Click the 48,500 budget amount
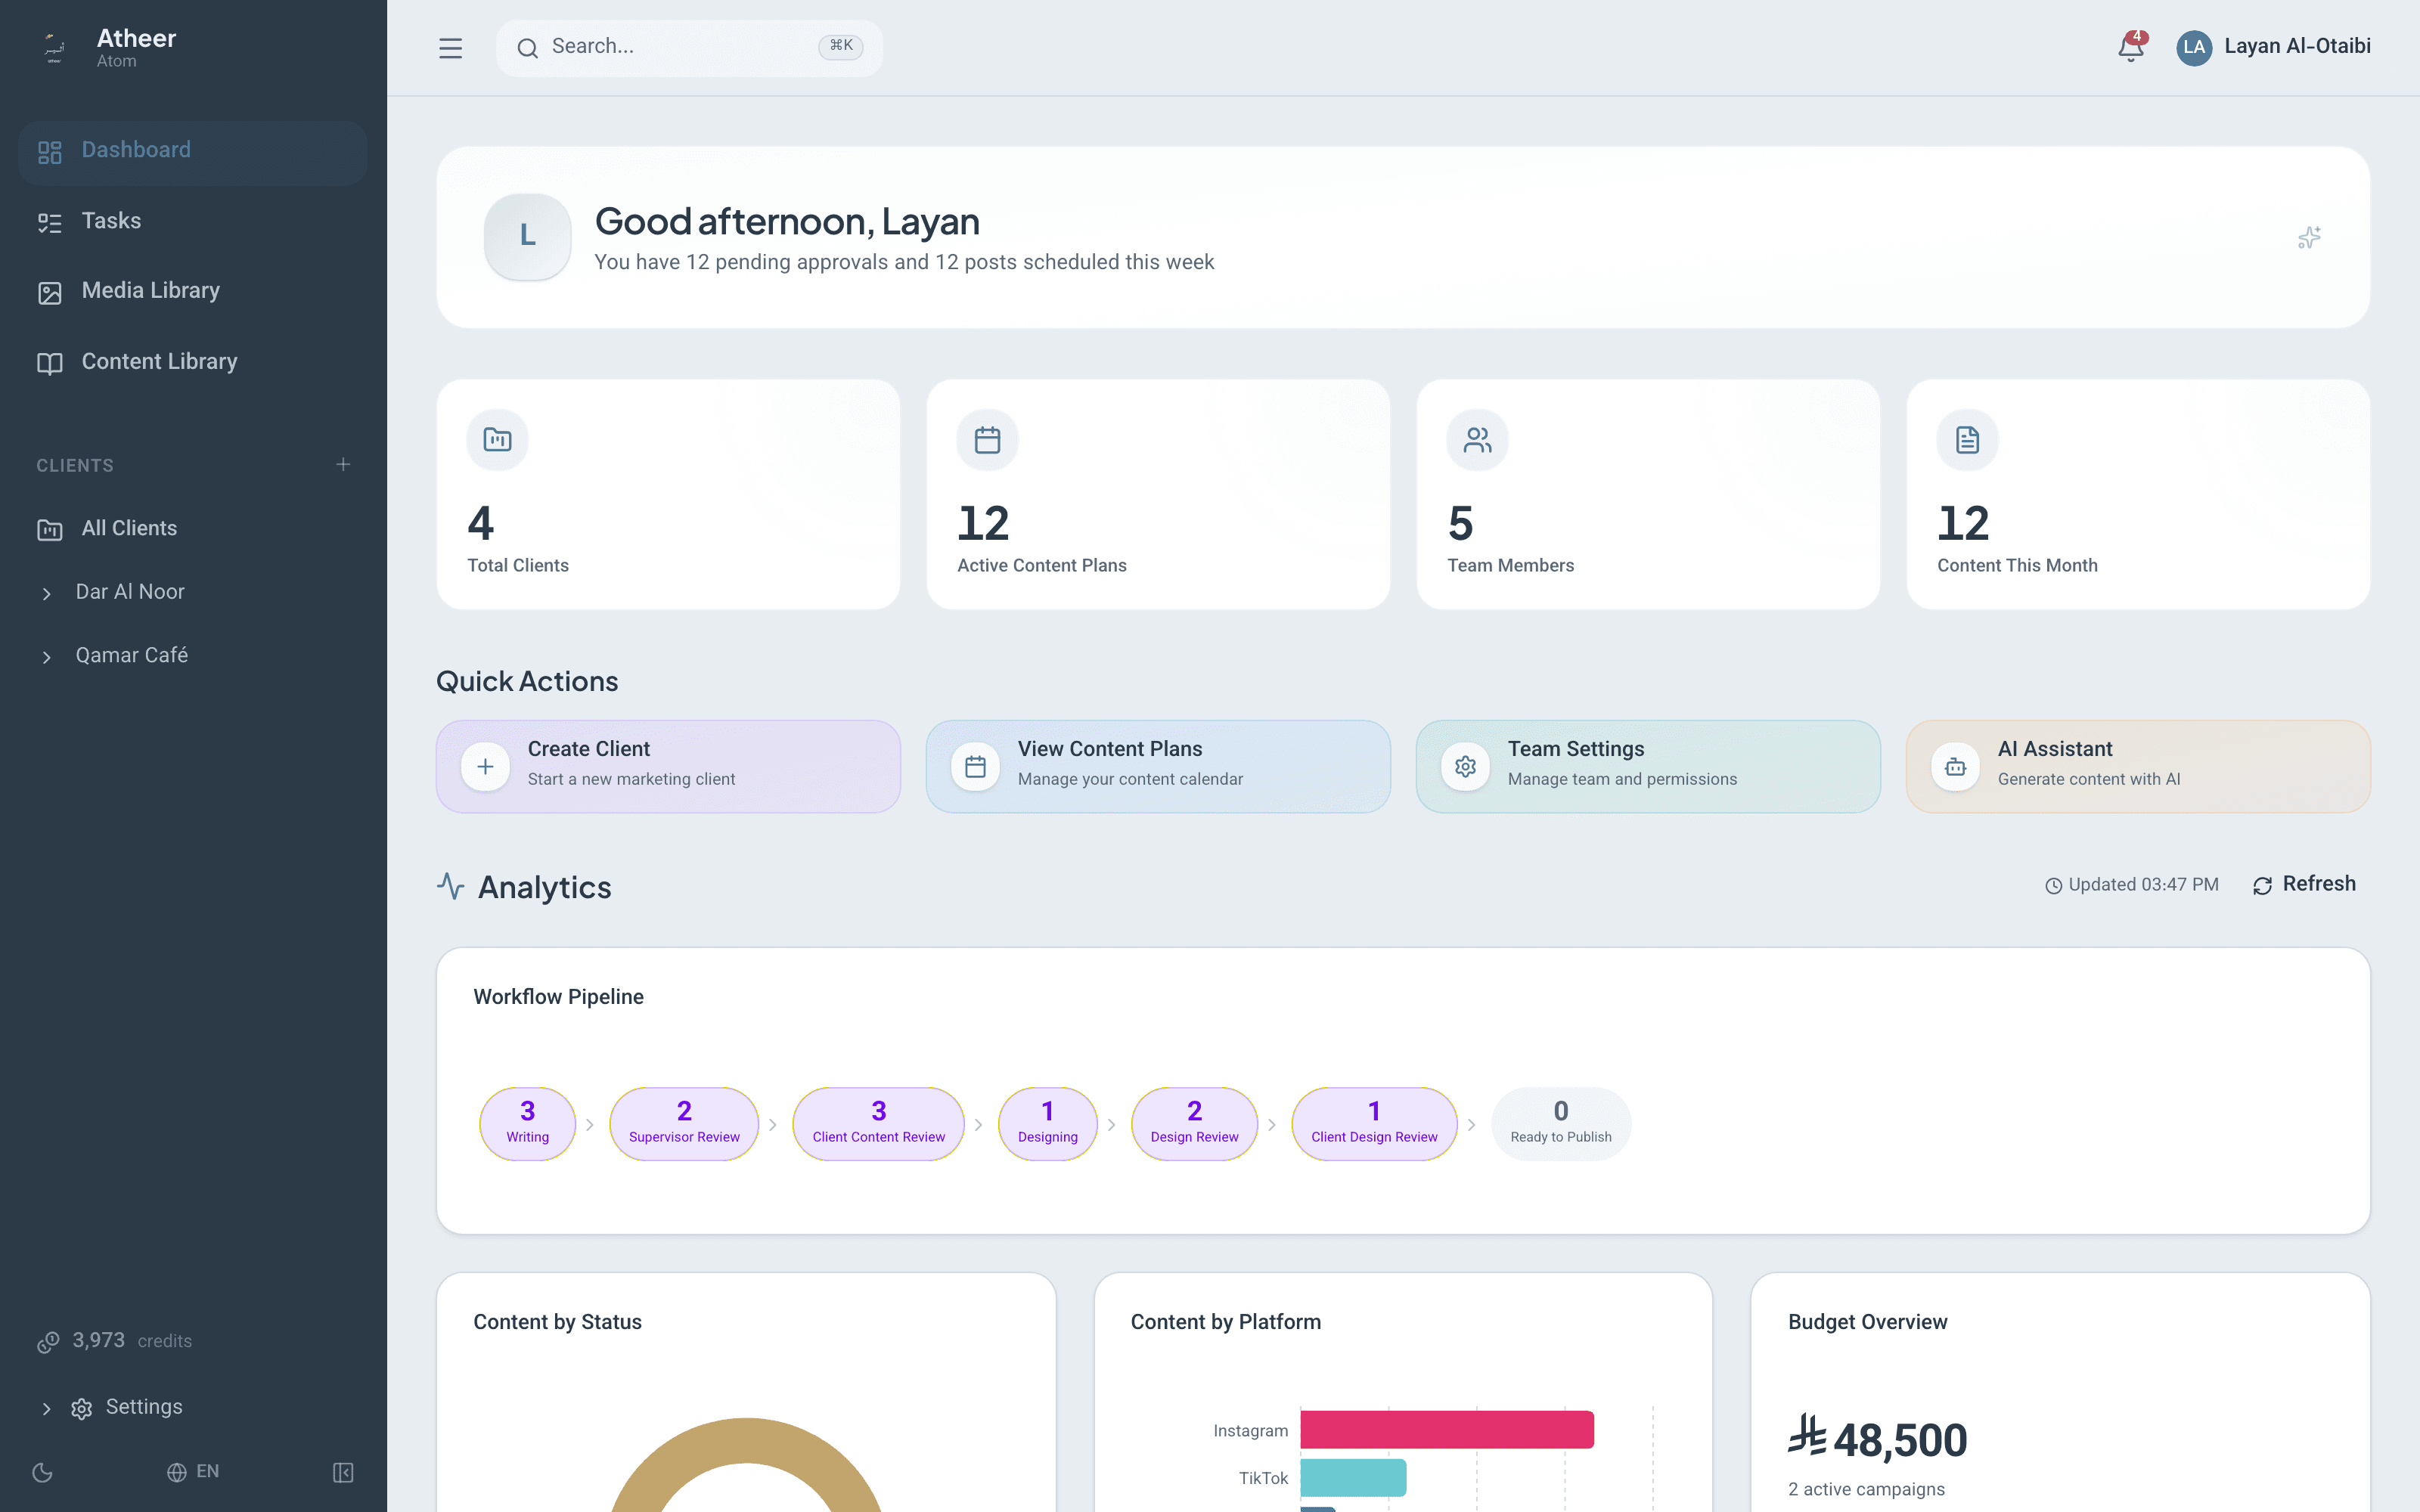2420x1512 pixels. pyautogui.click(x=1877, y=1440)
